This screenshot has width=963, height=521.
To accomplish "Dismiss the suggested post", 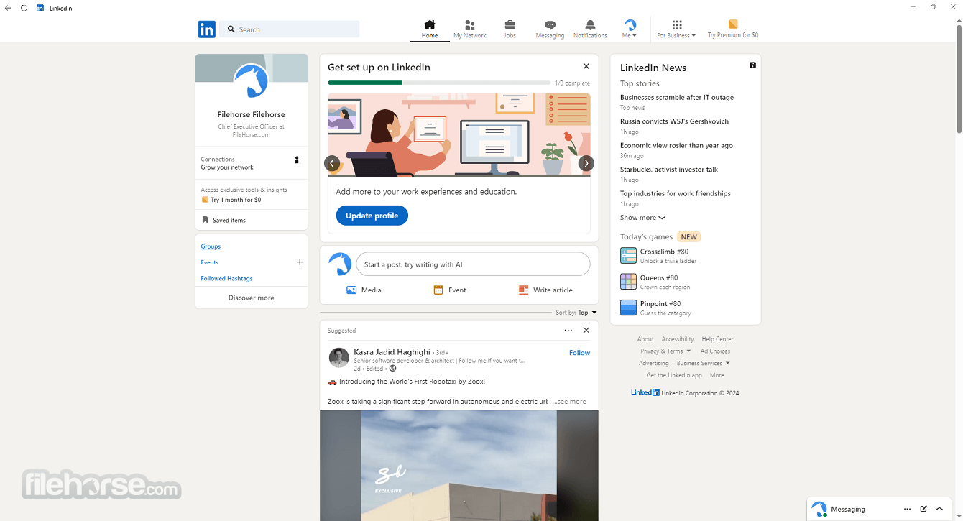I will click(x=586, y=331).
